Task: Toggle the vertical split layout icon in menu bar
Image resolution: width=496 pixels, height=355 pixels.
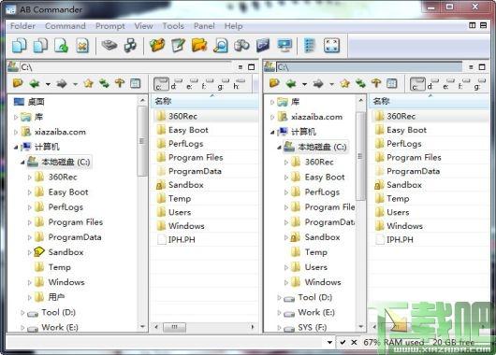Action: [x=473, y=25]
